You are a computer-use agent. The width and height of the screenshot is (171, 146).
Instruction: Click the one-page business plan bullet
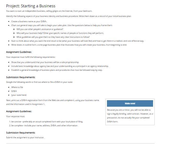pyautogui.click(x=69, y=45)
